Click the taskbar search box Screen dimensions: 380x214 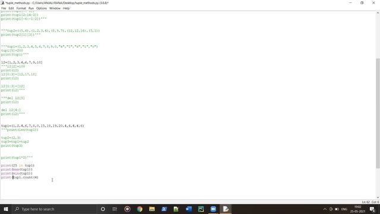point(54,209)
